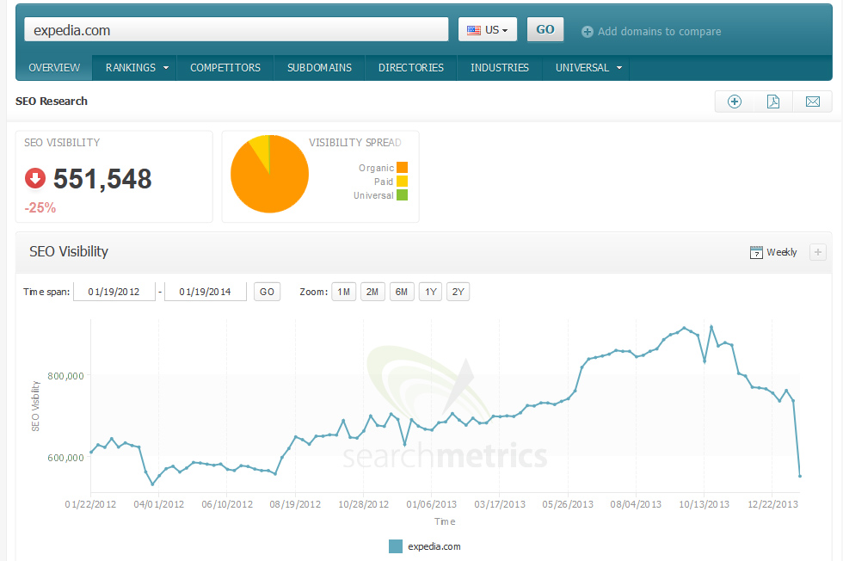843x561 pixels.
Task: Click GO beside the time span dates
Action: [267, 292]
